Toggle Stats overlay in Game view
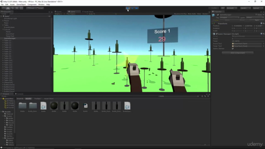Screen dimensions: 265x149 (x=199, y=14)
